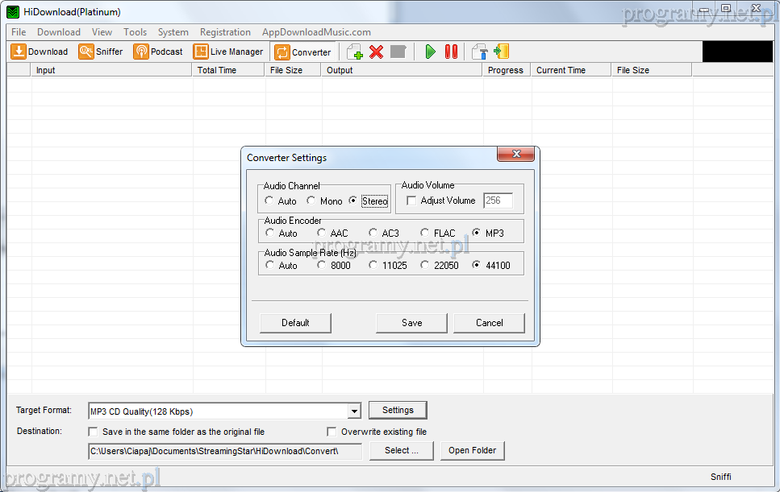Open the Podcast section
The image size is (780, 492).
(158, 52)
